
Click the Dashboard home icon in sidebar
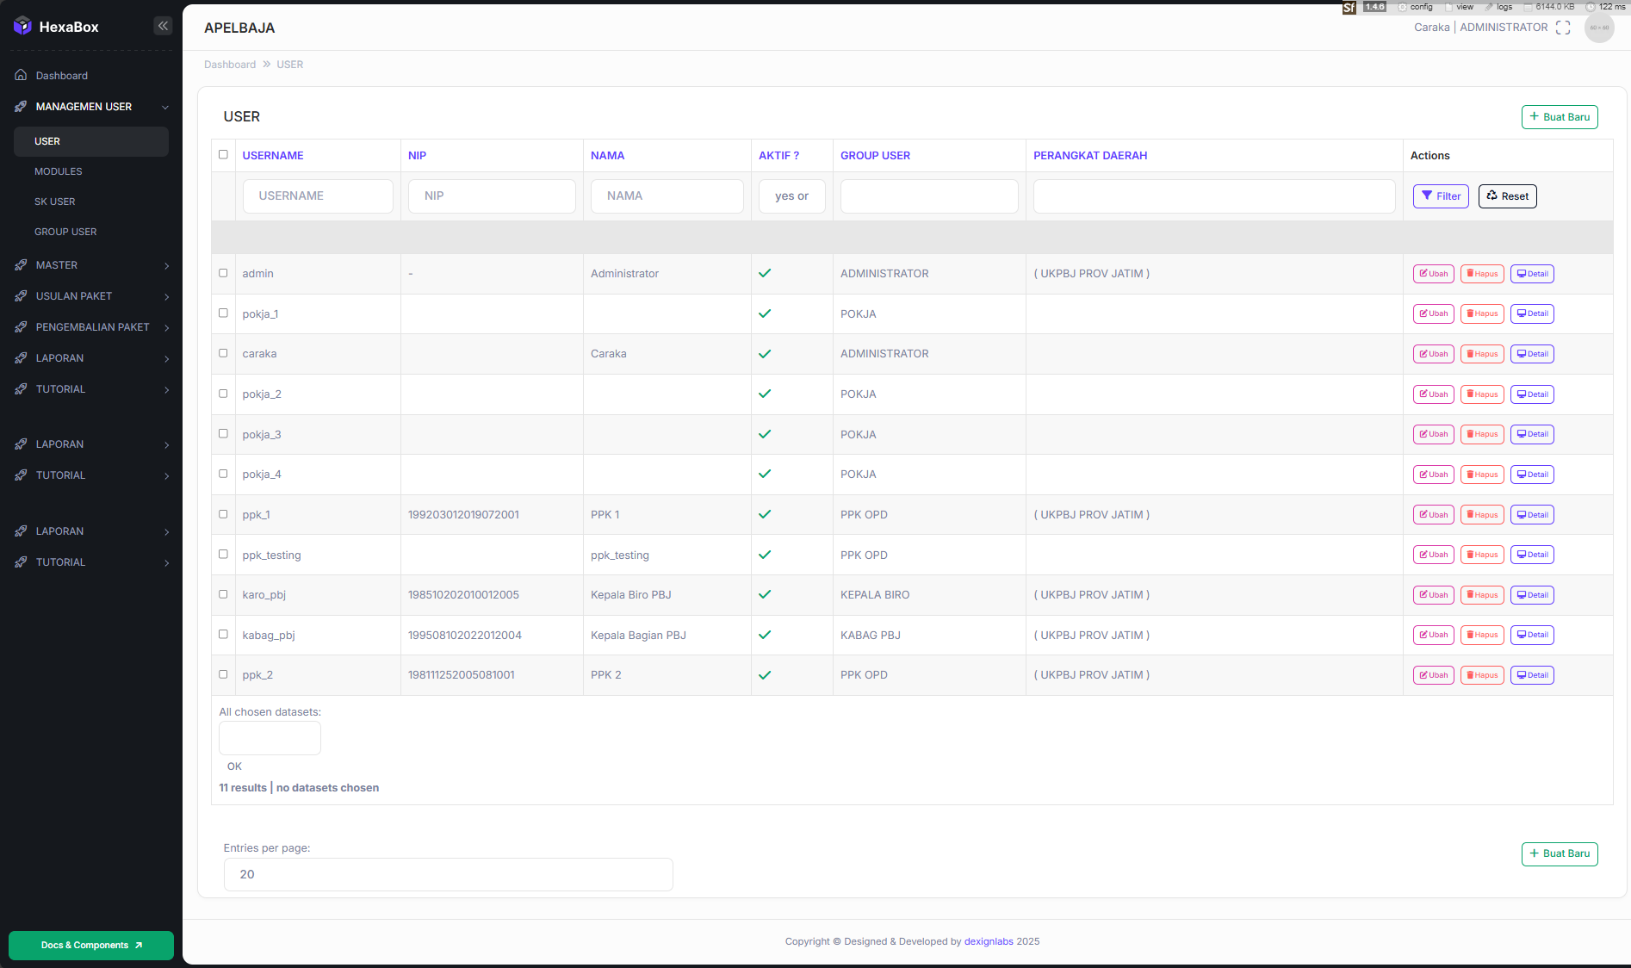point(21,76)
